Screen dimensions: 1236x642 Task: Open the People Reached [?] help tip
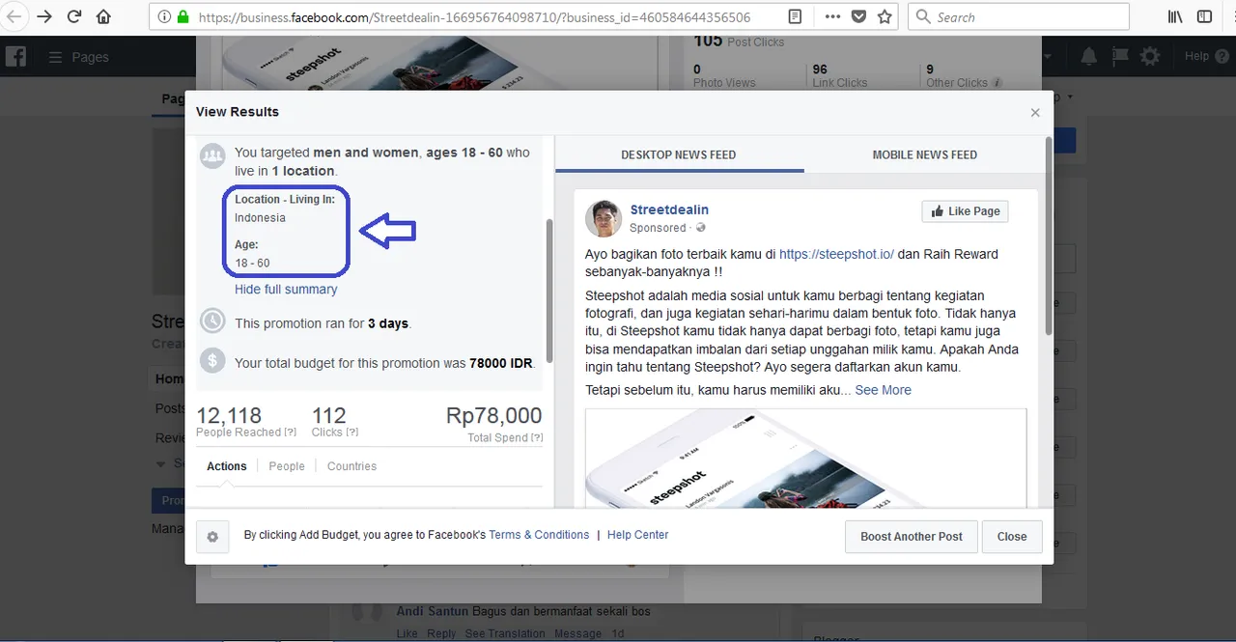click(291, 433)
